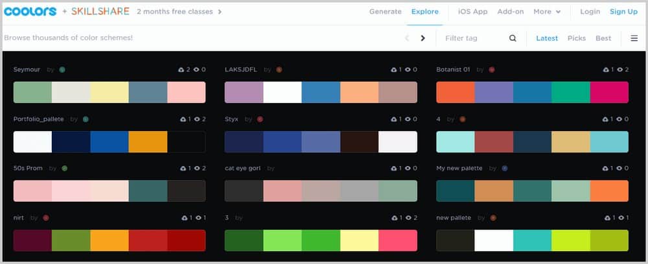Viewport: 648px width, 264px height.
Task: Click My new palette author avatar
Action: tap(504, 169)
